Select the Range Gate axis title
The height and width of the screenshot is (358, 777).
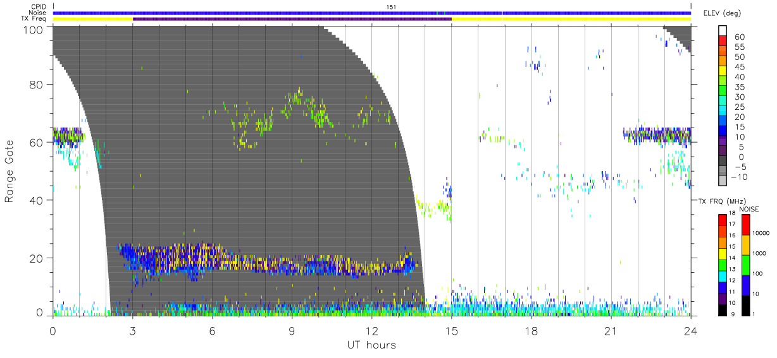(x=10, y=170)
